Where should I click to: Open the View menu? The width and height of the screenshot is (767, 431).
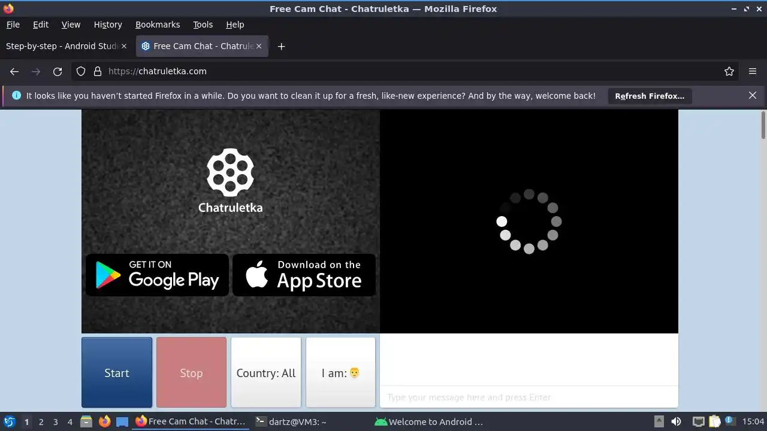tap(71, 25)
